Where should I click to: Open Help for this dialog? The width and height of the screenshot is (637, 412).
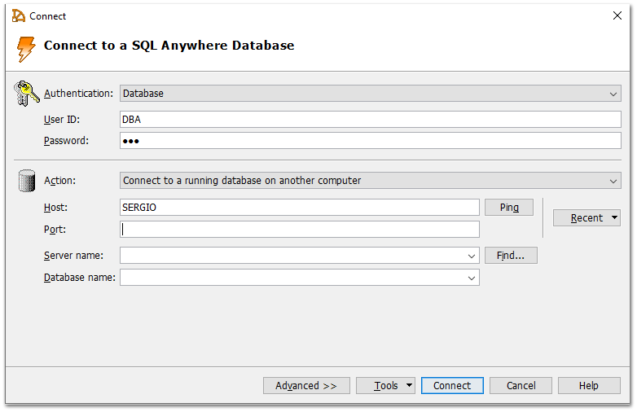coord(589,386)
